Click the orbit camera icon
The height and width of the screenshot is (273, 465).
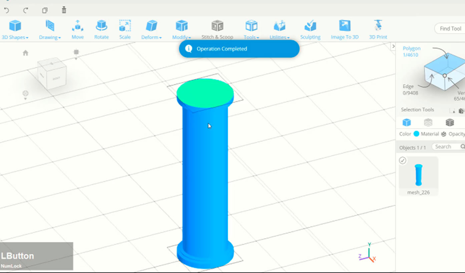coord(25,93)
